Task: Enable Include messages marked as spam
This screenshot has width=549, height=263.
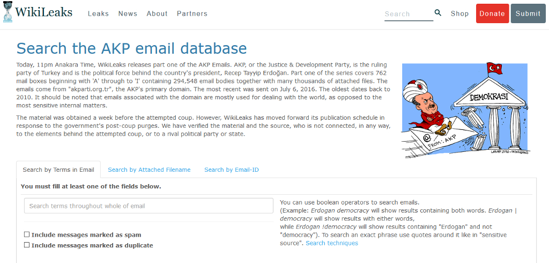Action: (x=27, y=235)
